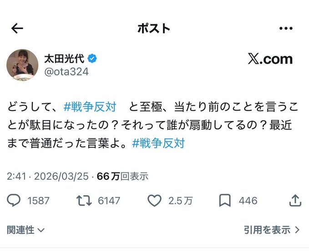Expand 引用を表示 quotes view

[272, 230]
